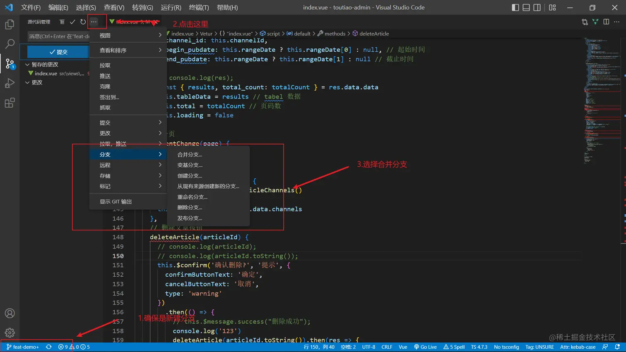The image size is (626, 352).
Task: Click the Go Live status bar item
Action: pyautogui.click(x=425, y=347)
